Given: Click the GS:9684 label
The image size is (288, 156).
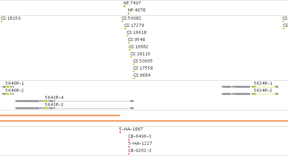Looking at the screenshot, I should click(142, 75).
